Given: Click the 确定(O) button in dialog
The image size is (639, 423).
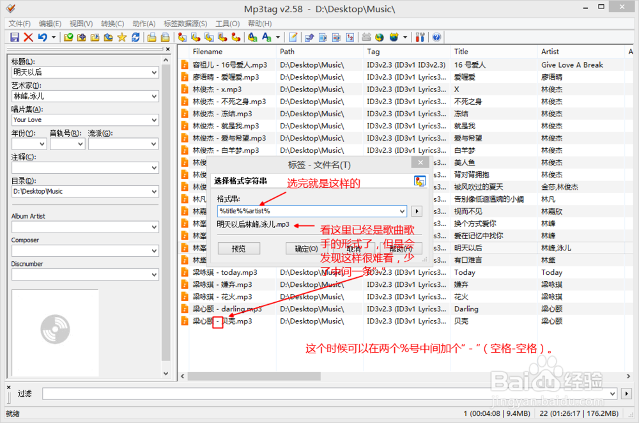Looking at the screenshot, I should pyautogui.click(x=307, y=249).
